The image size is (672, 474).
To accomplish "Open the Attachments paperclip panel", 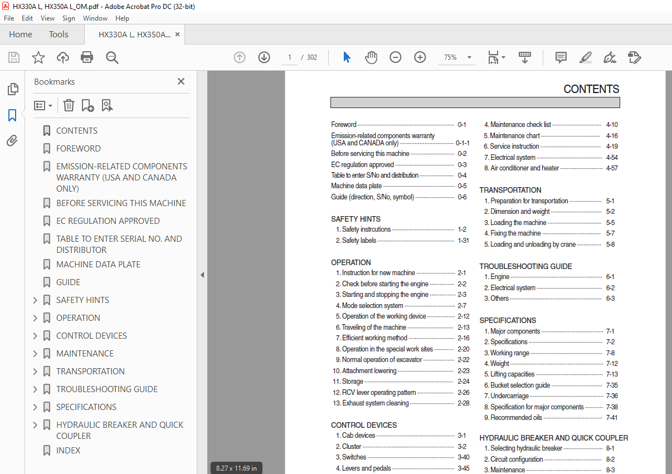I will pyautogui.click(x=12, y=141).
